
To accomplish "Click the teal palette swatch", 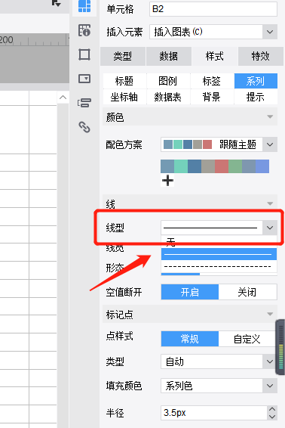I will click(181, 166).
